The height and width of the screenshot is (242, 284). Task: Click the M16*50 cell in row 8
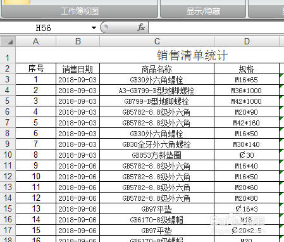coord(247,133)
